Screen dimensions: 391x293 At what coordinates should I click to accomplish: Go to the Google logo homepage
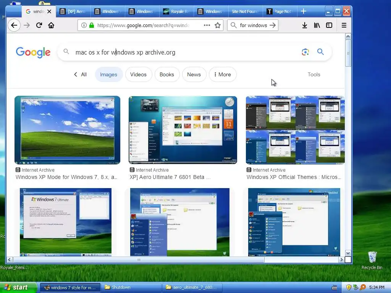(33, 52)
